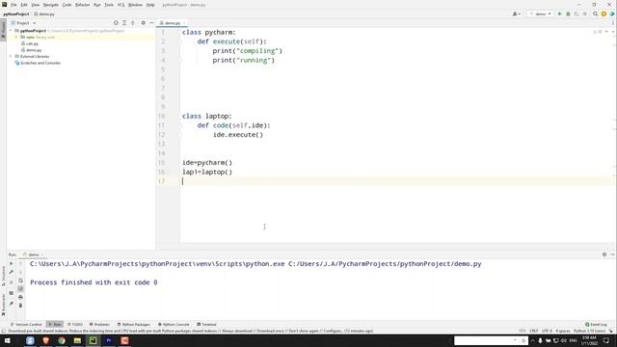Open Python Console tool window
Viewport: 617px width, 347px height.
point(174,325)
